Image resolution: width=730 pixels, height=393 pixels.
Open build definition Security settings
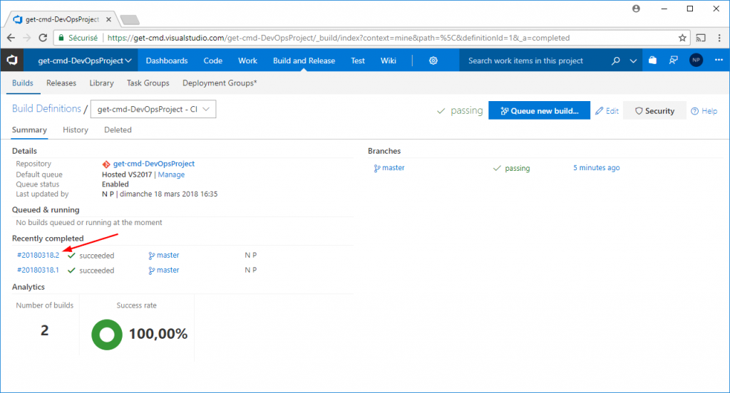click(654, 110)
